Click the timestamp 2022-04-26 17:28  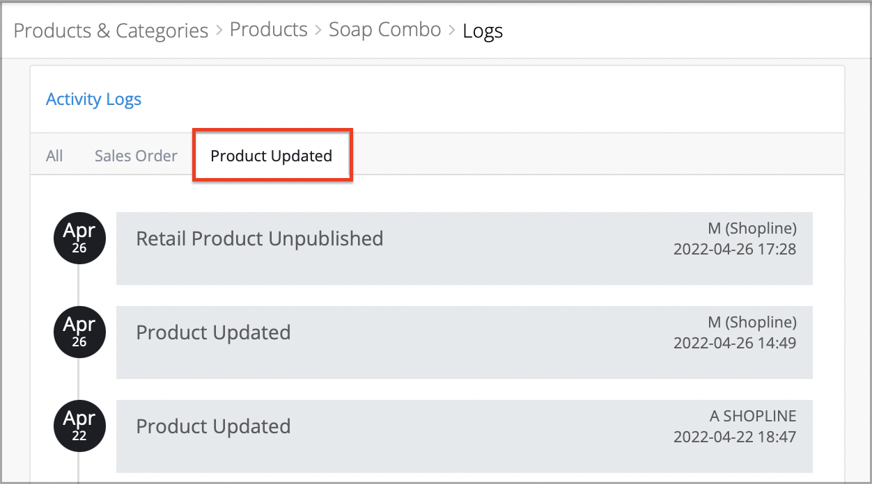735,249
